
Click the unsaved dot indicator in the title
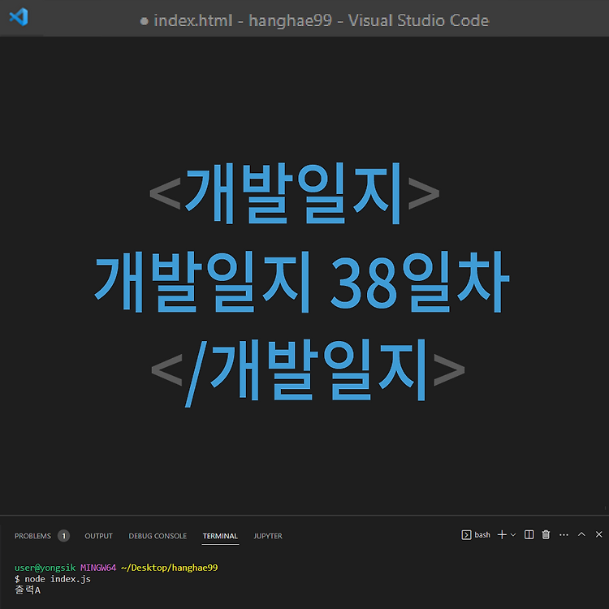tap(144, 21)
